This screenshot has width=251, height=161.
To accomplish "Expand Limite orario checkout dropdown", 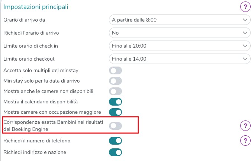I will click(180, 59).
